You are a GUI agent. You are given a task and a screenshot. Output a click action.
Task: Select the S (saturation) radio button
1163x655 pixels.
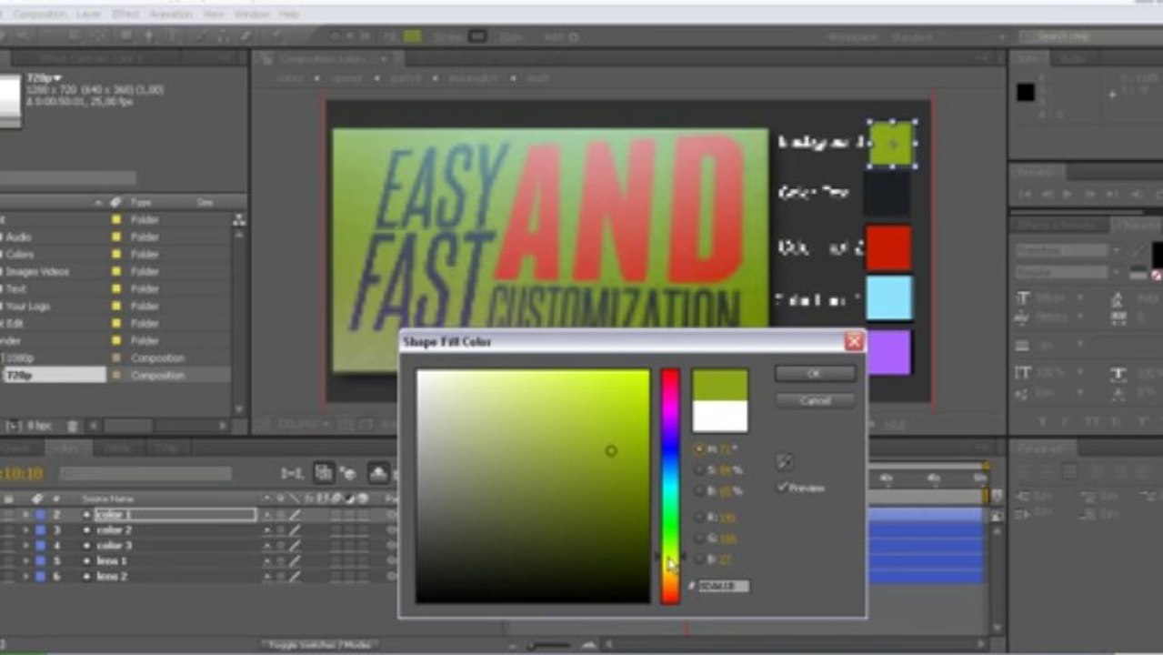(x=698, y=470)
